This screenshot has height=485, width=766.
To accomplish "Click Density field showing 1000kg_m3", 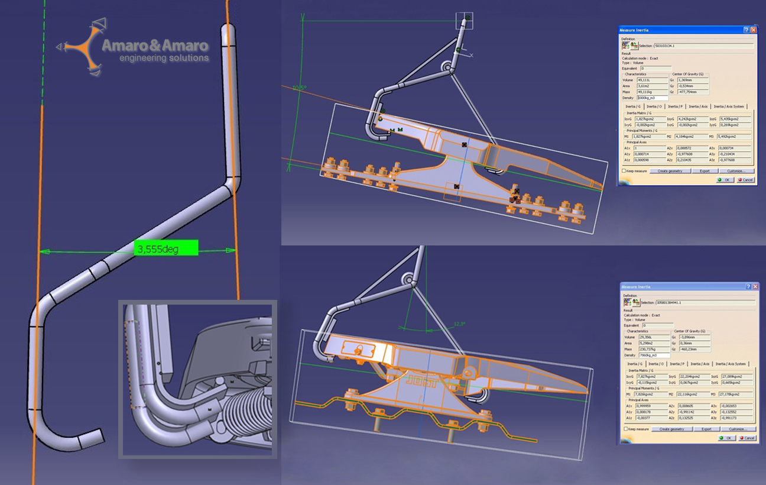I will click(652, 98).
